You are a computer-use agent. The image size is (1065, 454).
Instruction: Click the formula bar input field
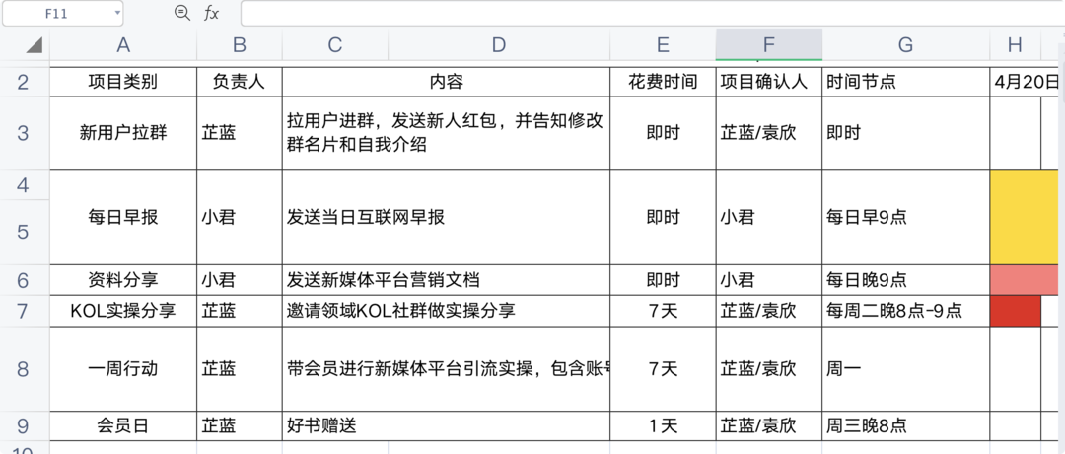pyautogui.click(x=651, y=13)
